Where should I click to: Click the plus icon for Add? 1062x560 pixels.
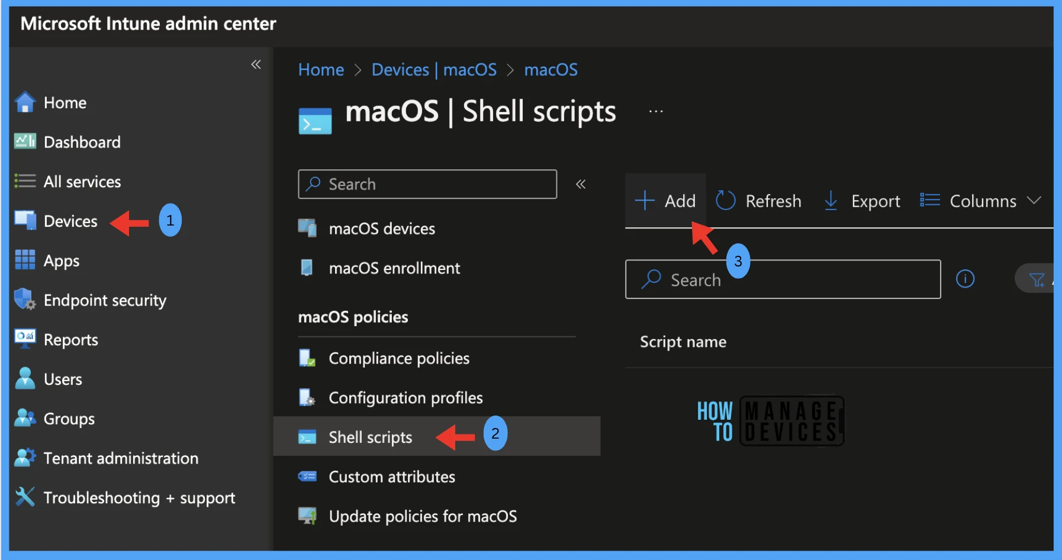coord(645,201)
